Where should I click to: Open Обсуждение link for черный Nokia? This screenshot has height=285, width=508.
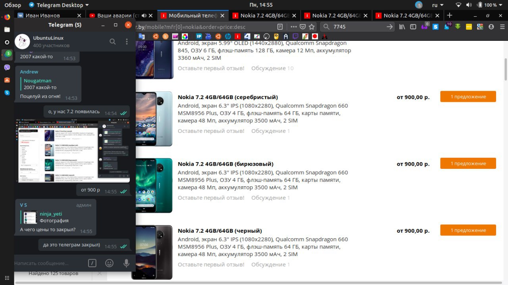270,264
